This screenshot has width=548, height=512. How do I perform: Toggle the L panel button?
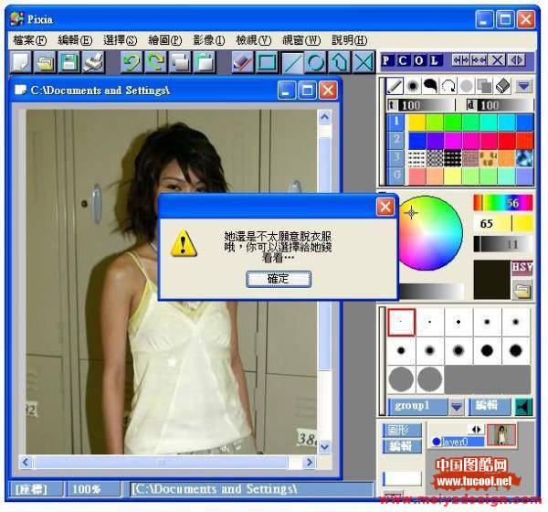pos(435,60)
